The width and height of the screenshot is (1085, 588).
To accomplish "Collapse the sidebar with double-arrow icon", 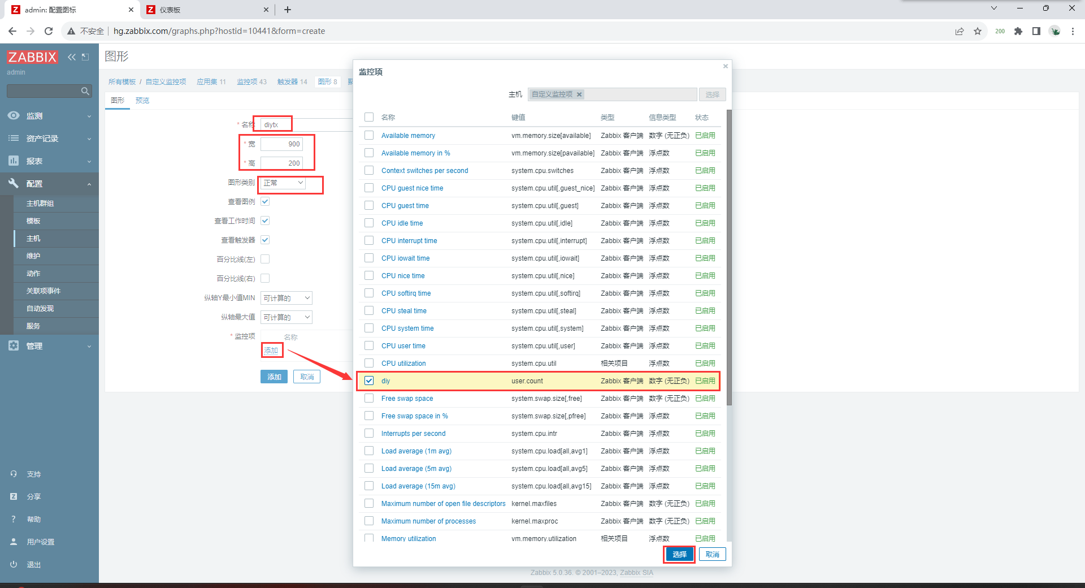I will pos(72,57).
